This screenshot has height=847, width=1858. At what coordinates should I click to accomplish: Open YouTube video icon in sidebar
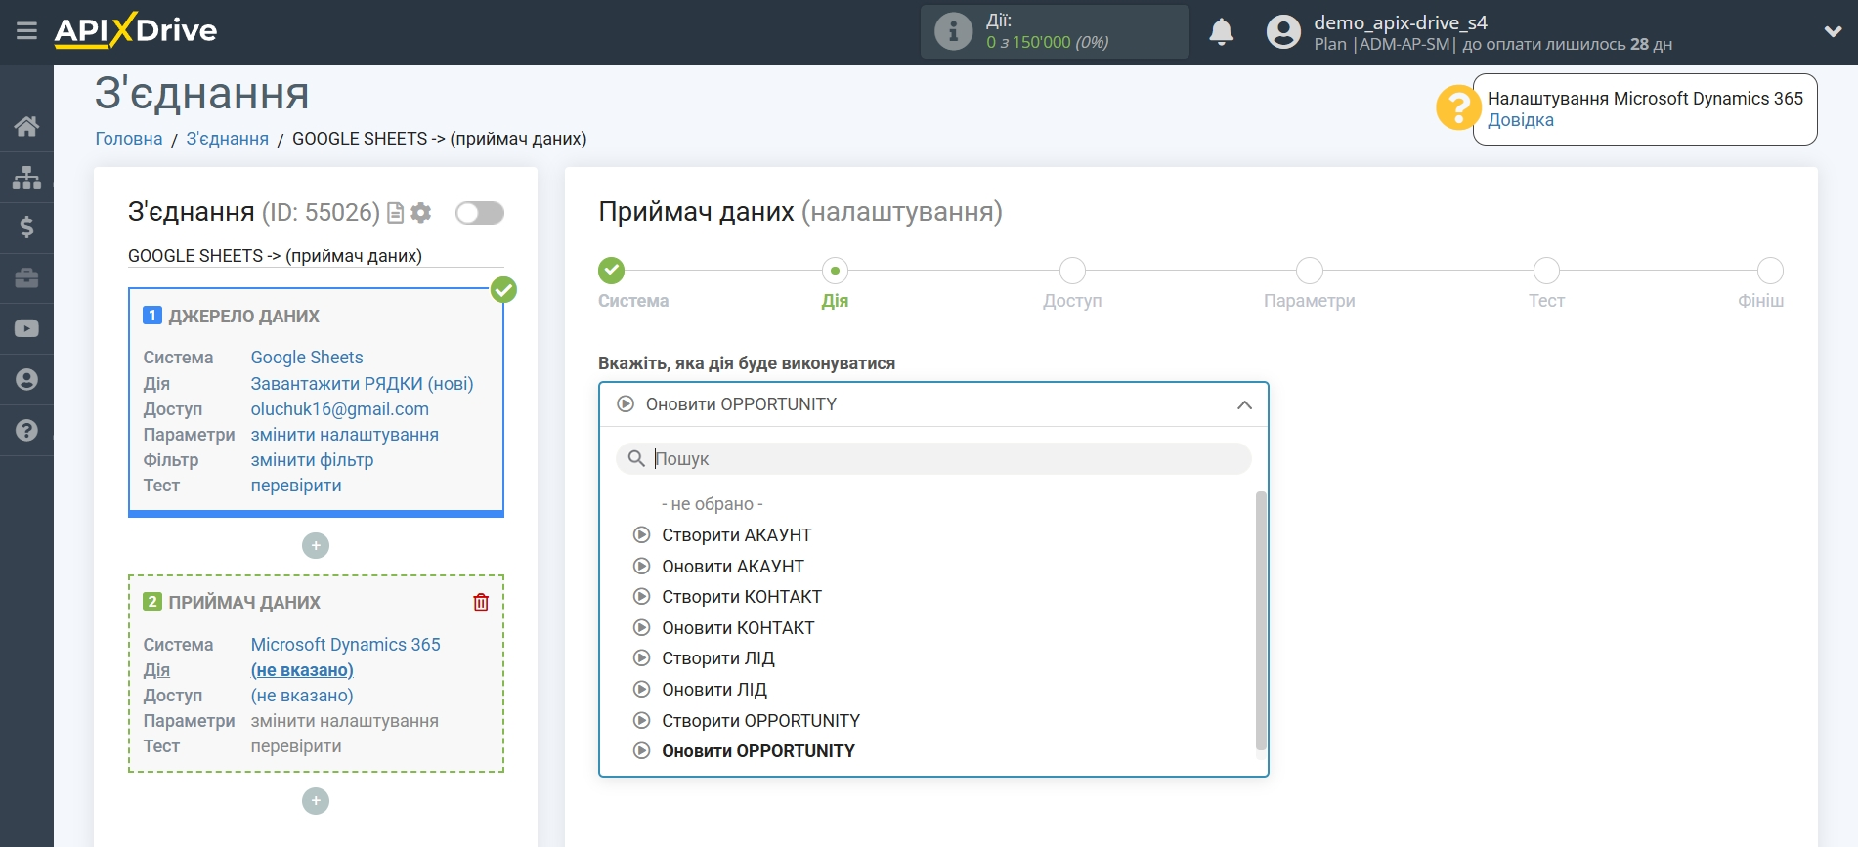tap(26, 329)
